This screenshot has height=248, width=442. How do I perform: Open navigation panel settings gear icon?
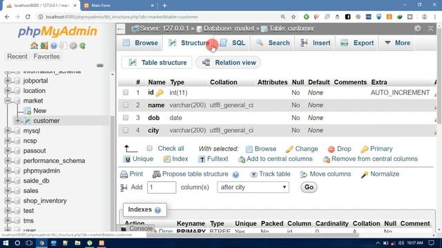click(x=73, y=45)
